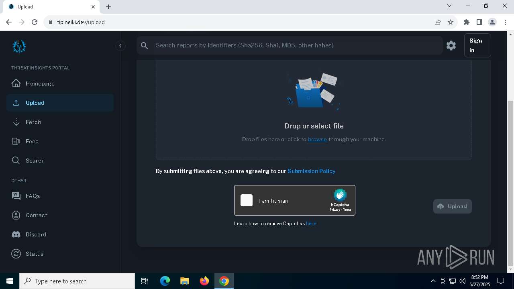The image size is (514, 289).
Task: Open Task View on taskbar
Action: click(x=145, y=281)
